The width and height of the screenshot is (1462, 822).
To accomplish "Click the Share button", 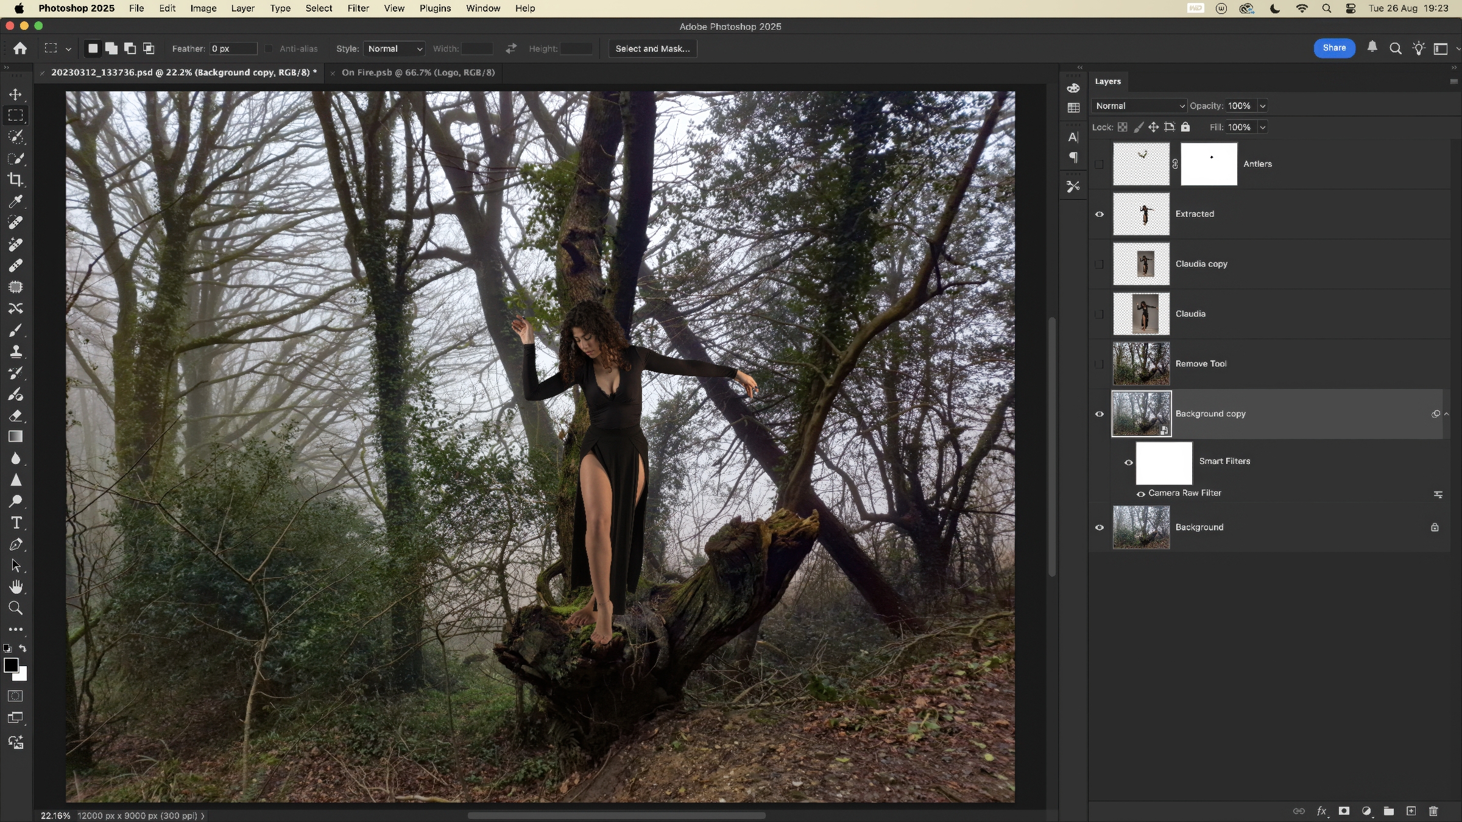I will tap(1334, 48).
